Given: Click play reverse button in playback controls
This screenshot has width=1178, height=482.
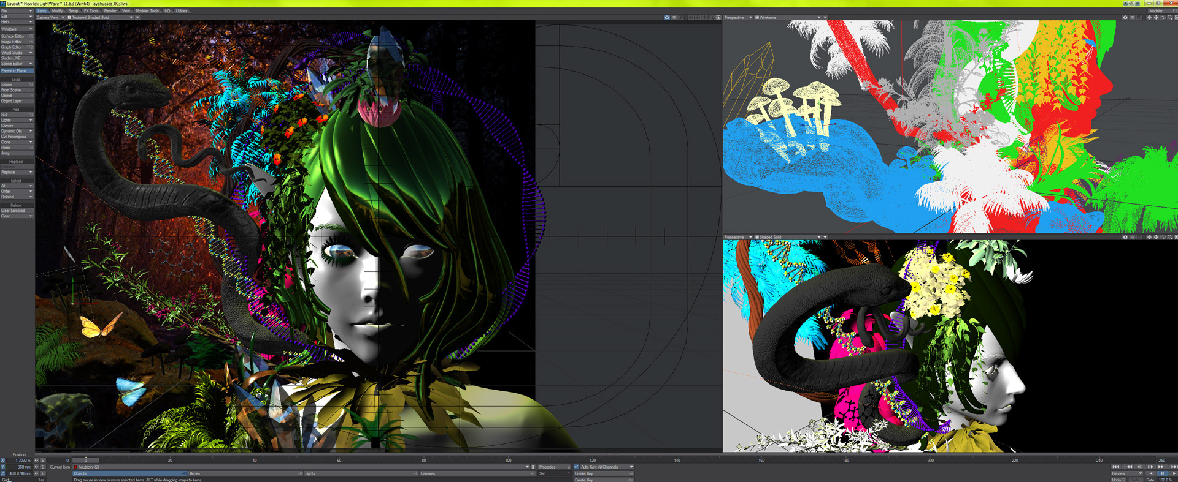Looking at the screenshot, I should (1151, 473).
